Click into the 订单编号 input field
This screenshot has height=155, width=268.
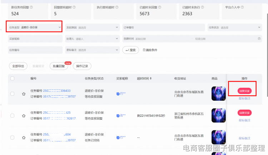pos(164,27)
